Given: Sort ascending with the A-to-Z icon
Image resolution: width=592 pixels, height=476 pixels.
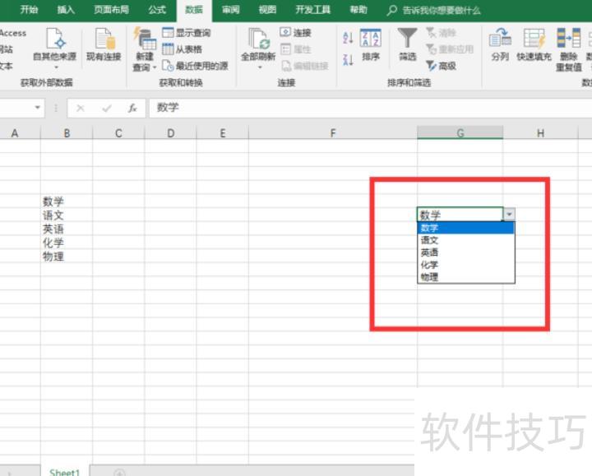Looking at the screenshot, I should tap(348, 38).
